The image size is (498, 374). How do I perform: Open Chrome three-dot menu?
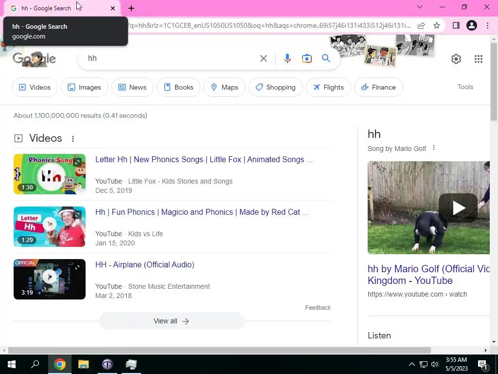[487, 25]
